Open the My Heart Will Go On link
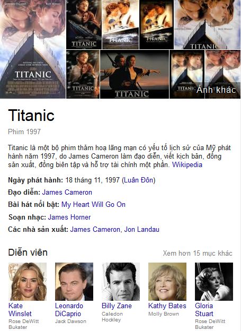 coord(93,204)
